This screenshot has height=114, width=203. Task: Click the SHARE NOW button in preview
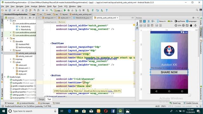click(x=169, y=72)
